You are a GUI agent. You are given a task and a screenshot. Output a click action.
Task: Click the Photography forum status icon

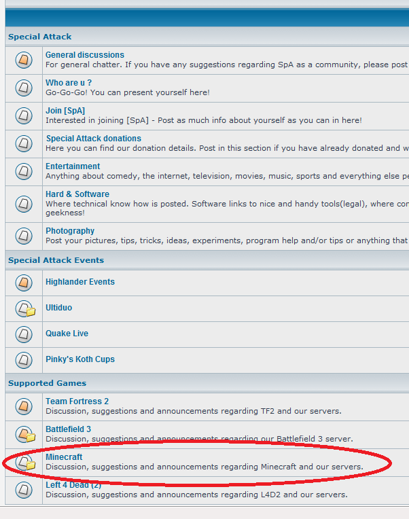24,236
